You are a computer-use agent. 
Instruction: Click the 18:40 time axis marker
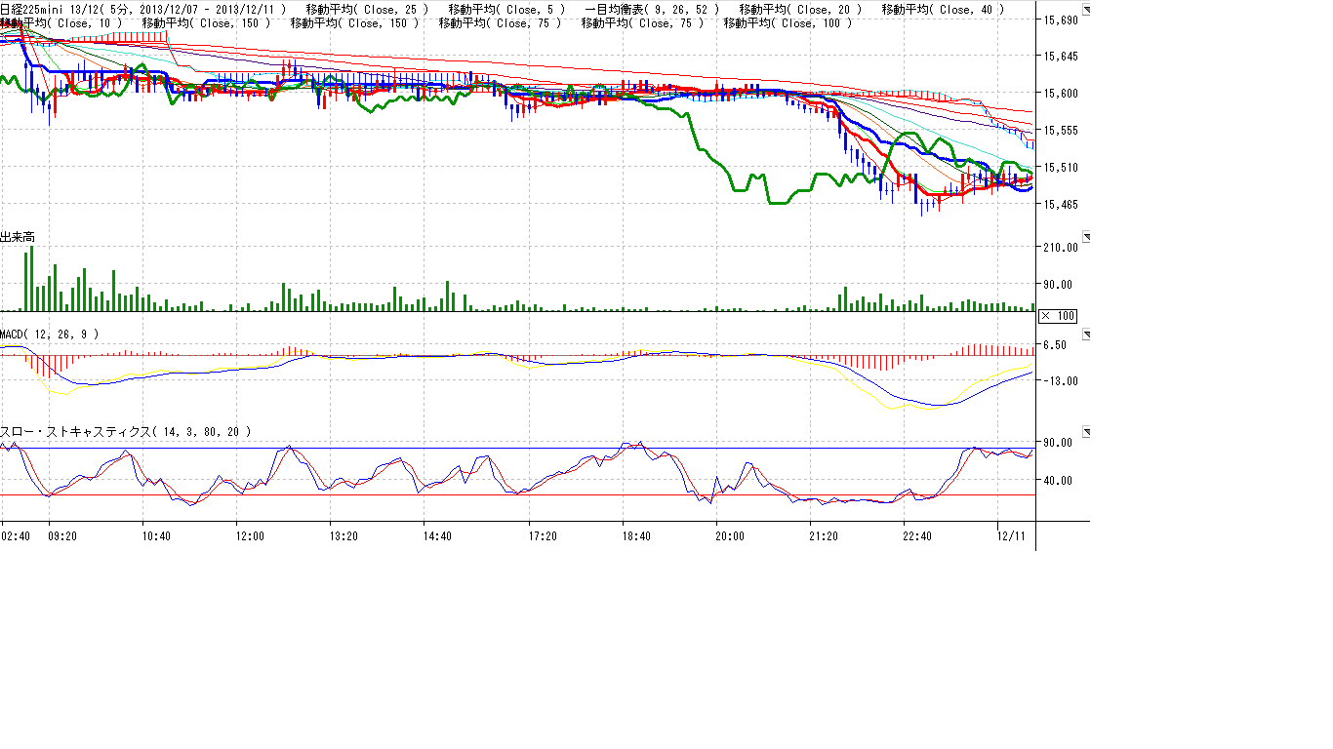[636, 535]
